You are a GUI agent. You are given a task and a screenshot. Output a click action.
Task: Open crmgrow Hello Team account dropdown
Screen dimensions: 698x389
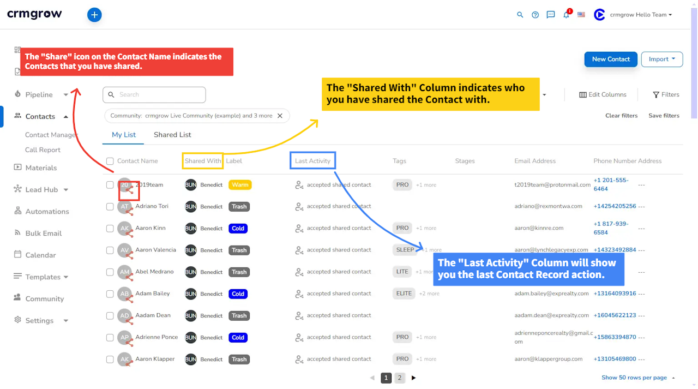click(641, 15)
